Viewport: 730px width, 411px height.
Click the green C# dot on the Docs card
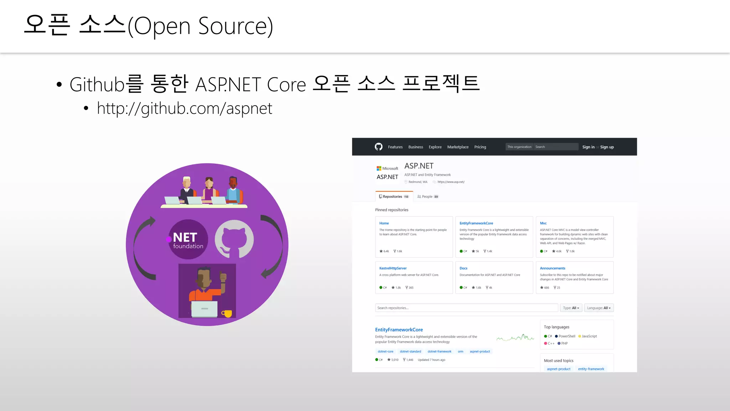pyautogui.click(x=461, y=288)
